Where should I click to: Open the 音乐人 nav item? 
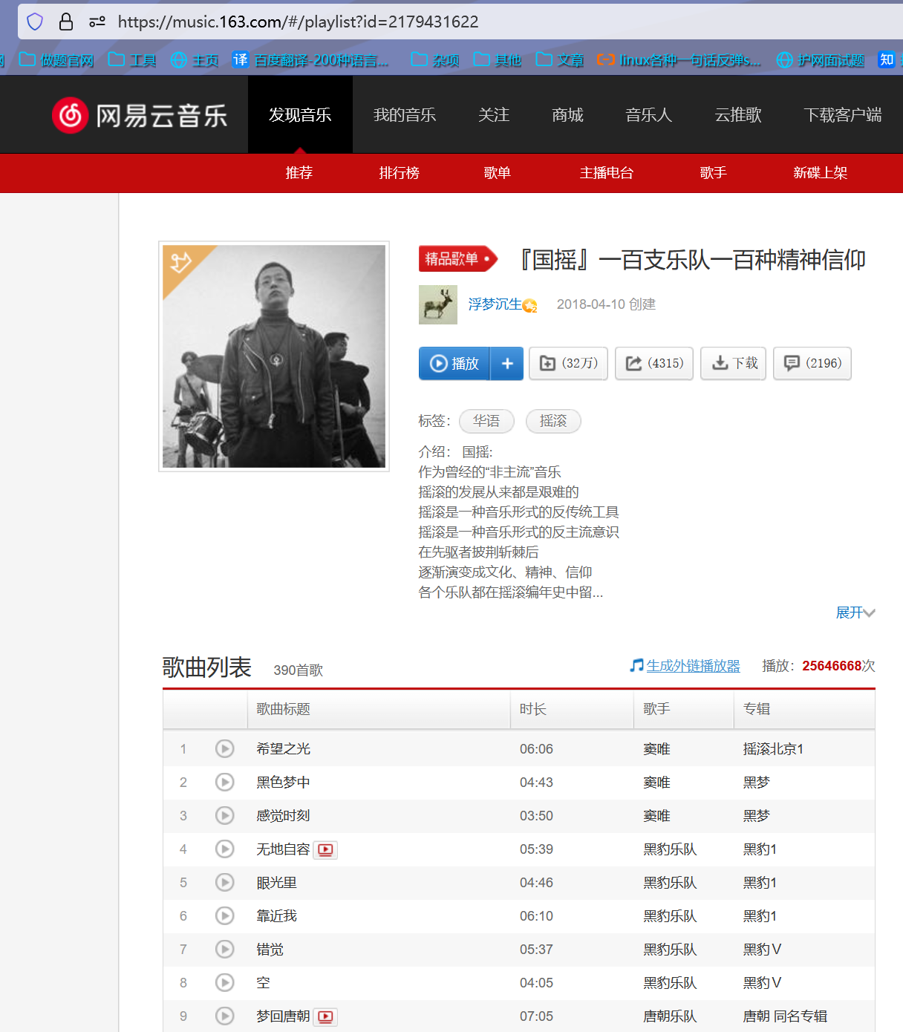pos(648,115)
